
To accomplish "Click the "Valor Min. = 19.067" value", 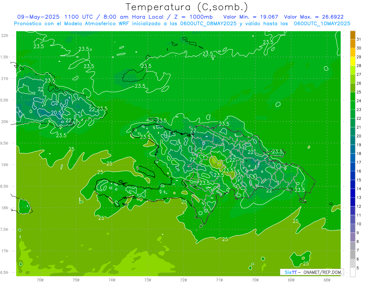I will coord(250,17).
